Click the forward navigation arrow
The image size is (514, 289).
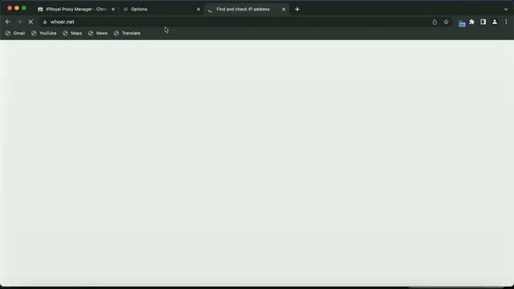click(x=19, y=22)
